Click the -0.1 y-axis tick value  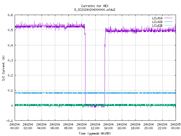point(9,121)
